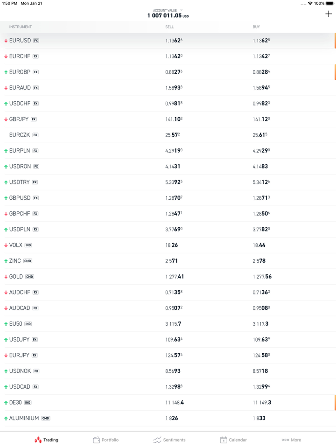
Task: Click the green up arrow beside ZINC
Action: [6, 261]
